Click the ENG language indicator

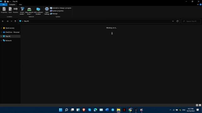pos(184,110)
